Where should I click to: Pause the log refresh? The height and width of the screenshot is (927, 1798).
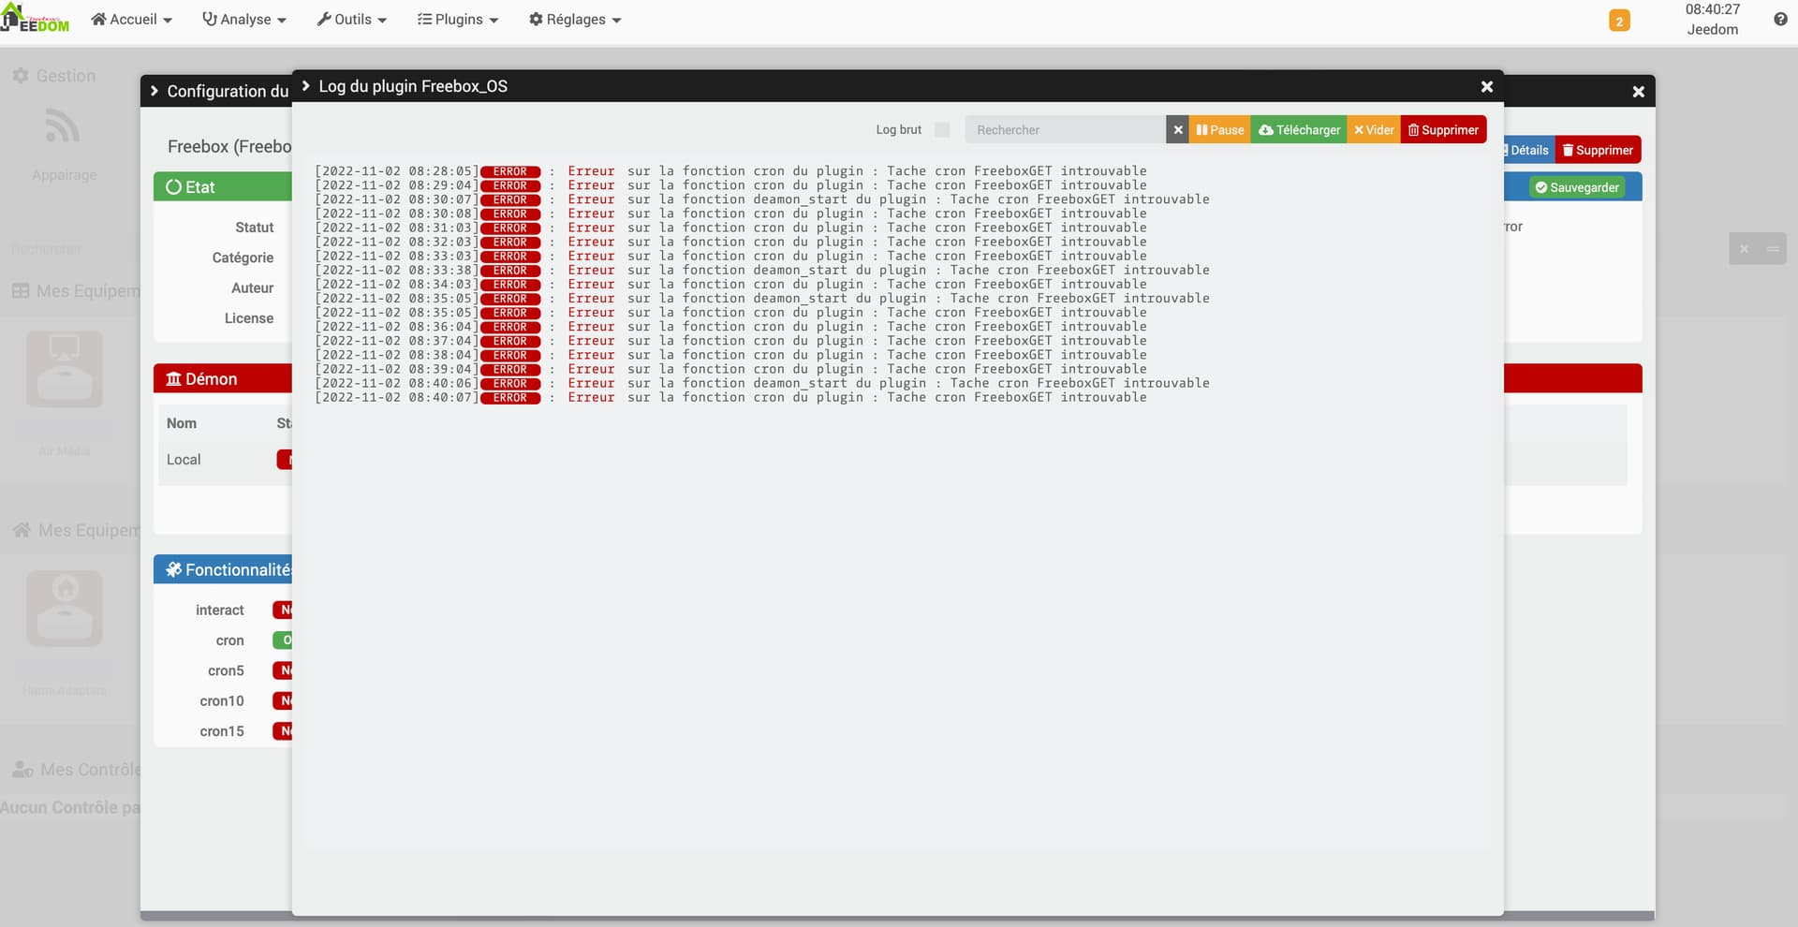(1220, 130)
